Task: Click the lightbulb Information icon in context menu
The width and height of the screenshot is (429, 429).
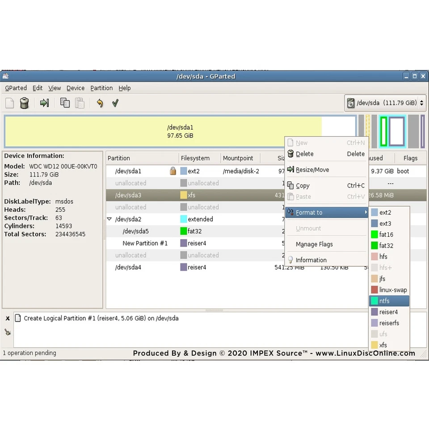Action: 290,260
